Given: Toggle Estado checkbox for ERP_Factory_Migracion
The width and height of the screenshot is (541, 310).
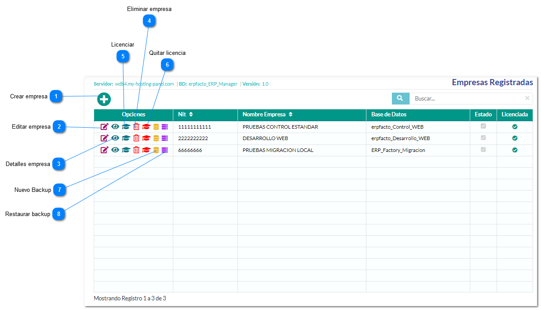Looking at the screenshot, I should 483,149.
